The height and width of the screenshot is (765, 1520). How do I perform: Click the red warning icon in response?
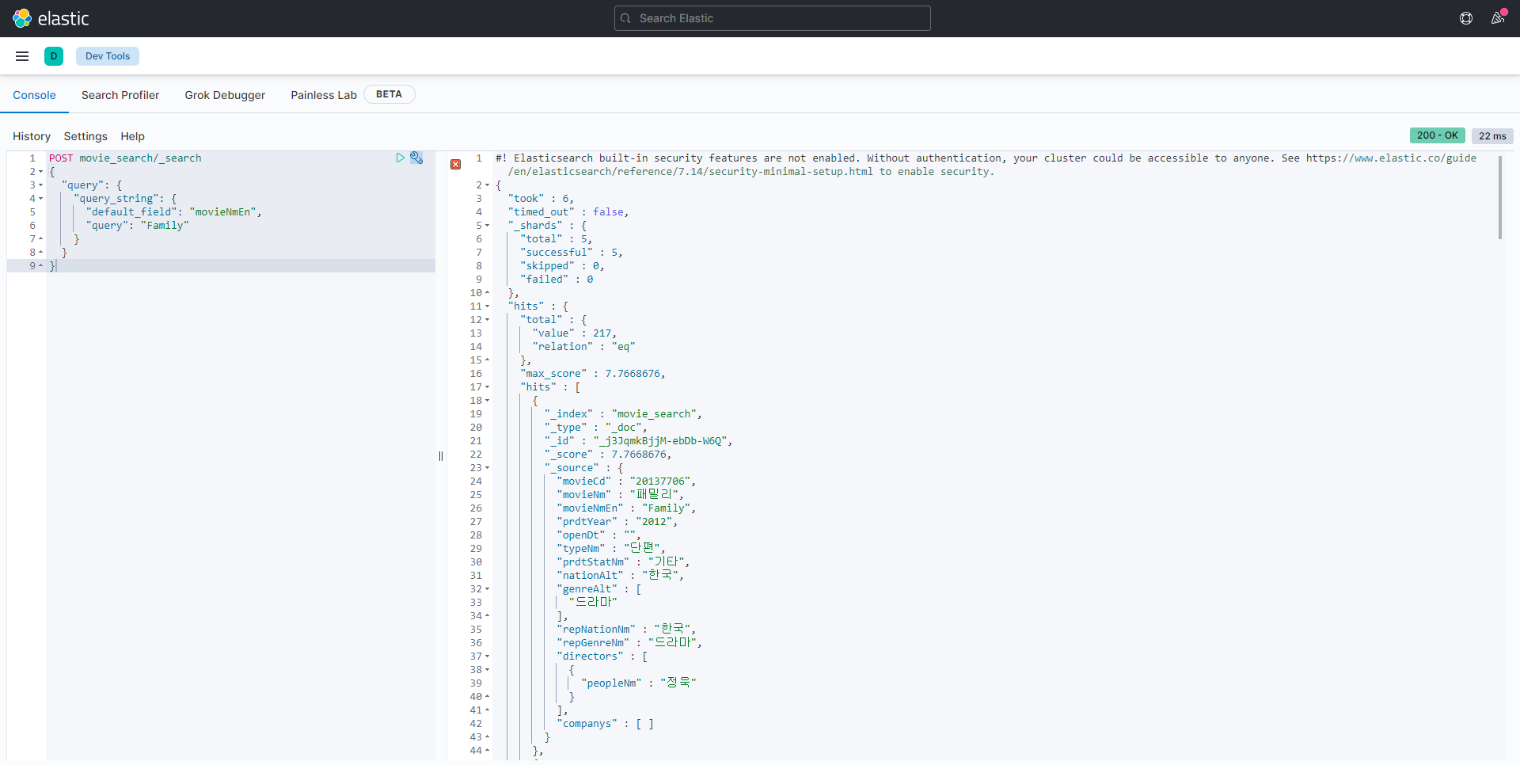pyautogui.click(x=456, y=165)
